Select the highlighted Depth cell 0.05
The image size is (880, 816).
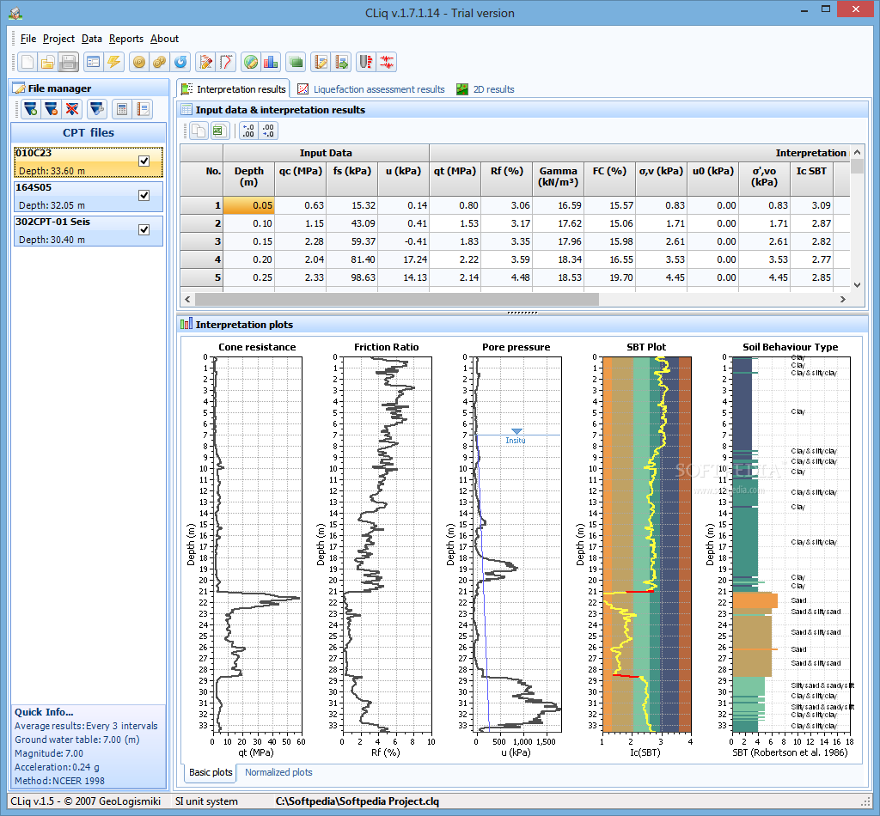(x=248, y=205)
